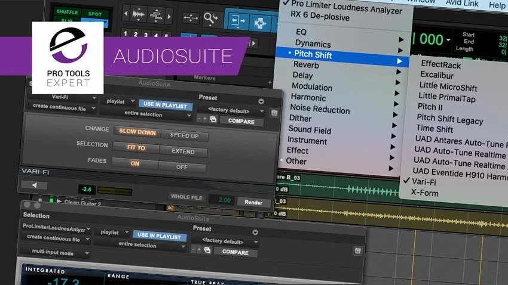Image resolution: width=508 pixels, height=285 pixels.
Task: Choose FIT TO for selection
Action: pos(136,148)
